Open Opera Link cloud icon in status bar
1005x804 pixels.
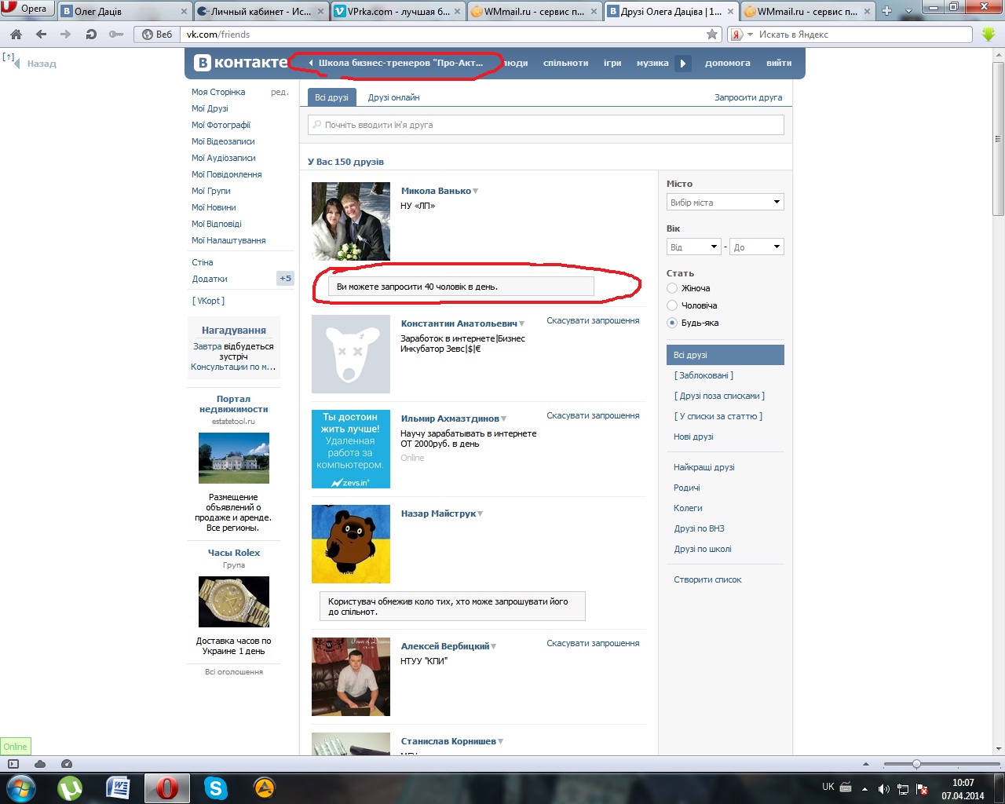point(40,764)
